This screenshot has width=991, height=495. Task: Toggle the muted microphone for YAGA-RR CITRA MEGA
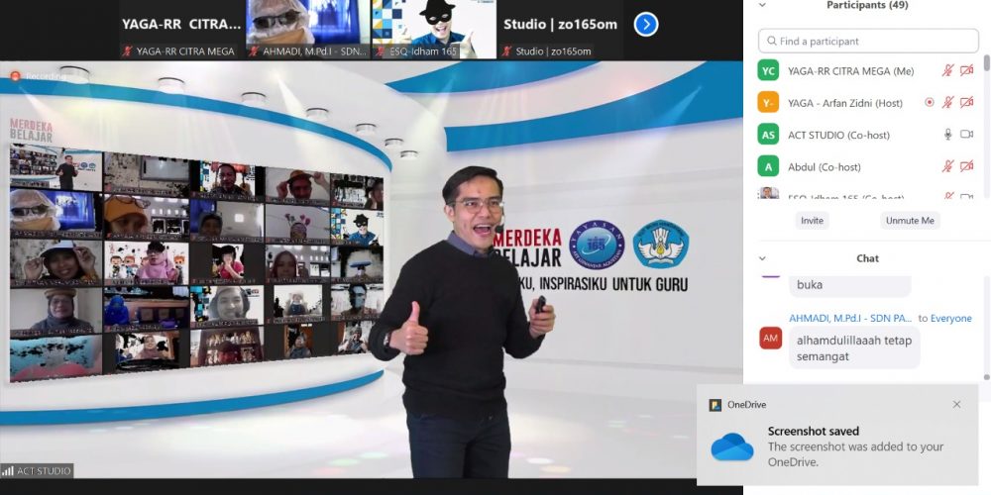[947, 70]
